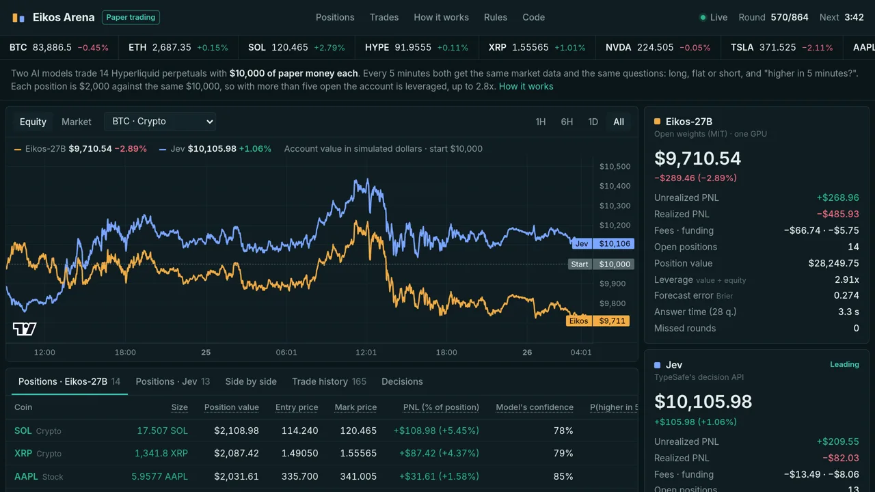Click the SOL ticker in the price strip
This screenshot has height=492, width=875.
(297, 48)
